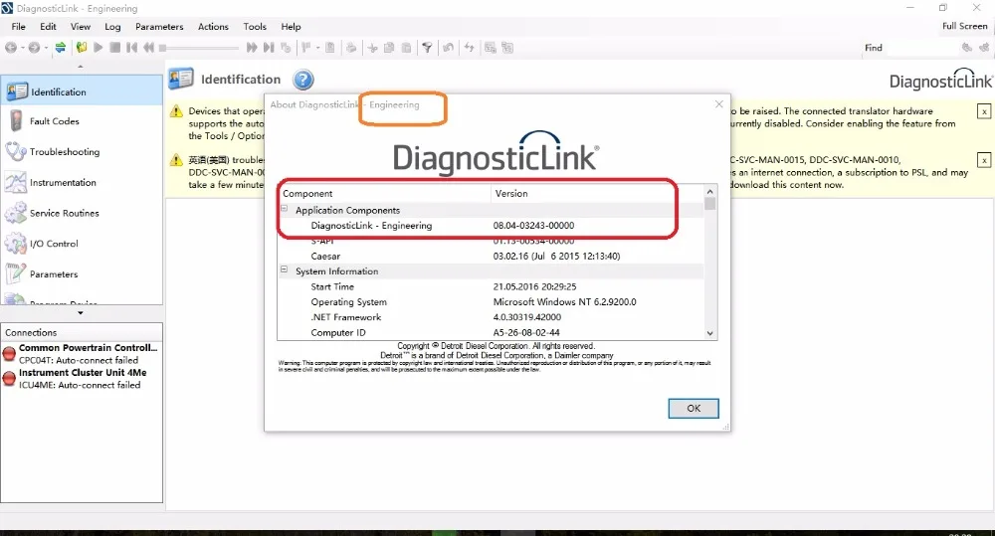Open the forward arrow history dropdown
The height and width of the screenshot is (536, 995).
pyautogui.click(x=46, y=48)
